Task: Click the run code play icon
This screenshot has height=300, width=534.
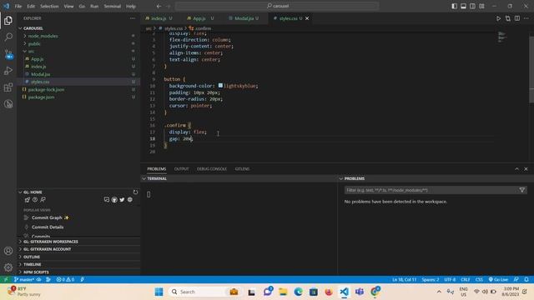Action: [x=498, y=18]
